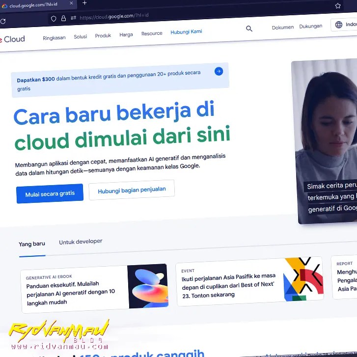The width and height of the screenshot is (357, 357).
Task: View site security padlock info
Action: (63, 18)
